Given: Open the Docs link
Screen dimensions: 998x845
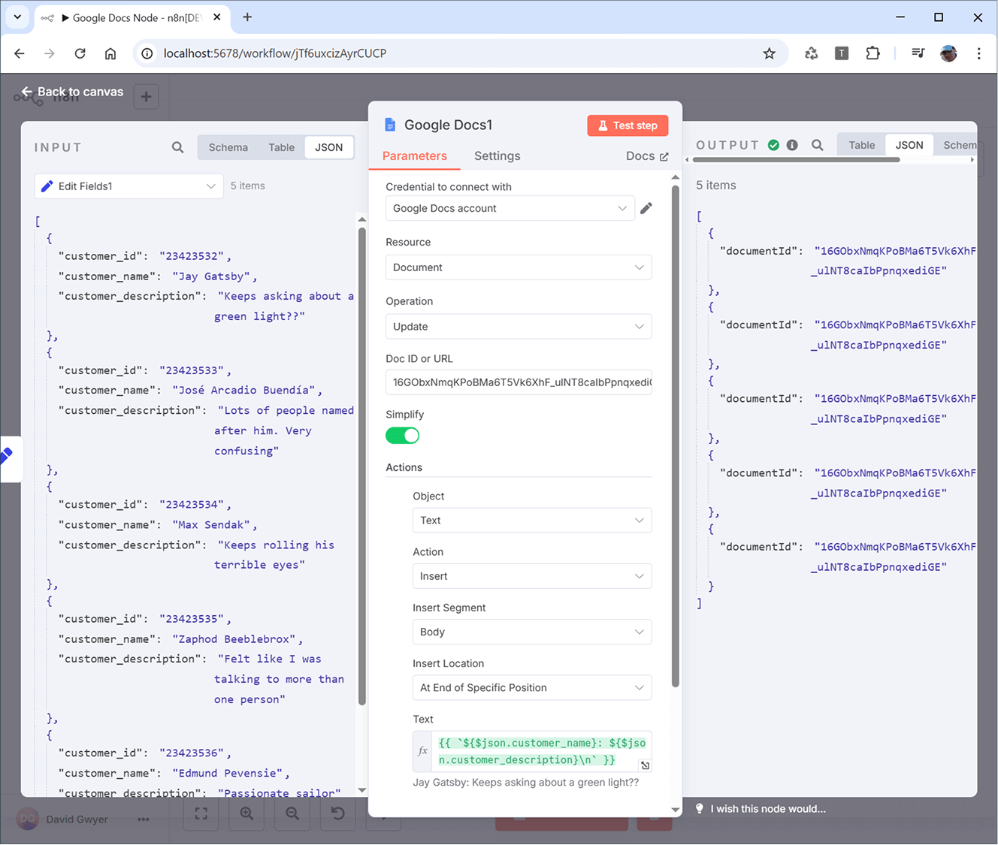Looking at the screenshot, I should (x=647, y=156).
